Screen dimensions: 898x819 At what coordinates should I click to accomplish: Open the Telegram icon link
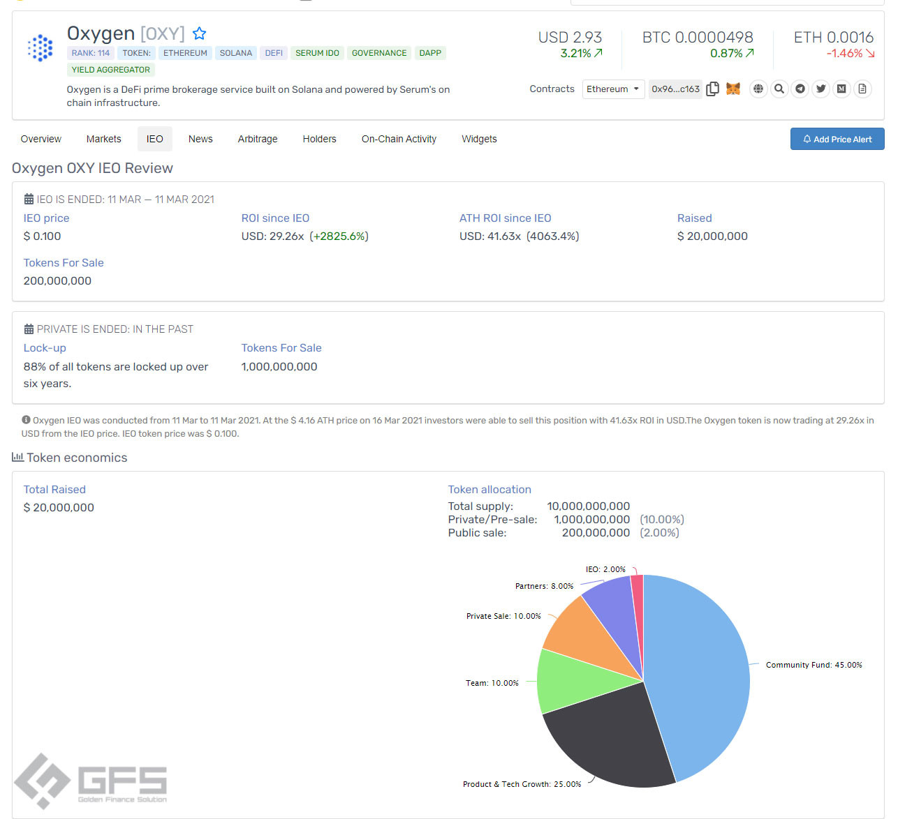(800, 89)
